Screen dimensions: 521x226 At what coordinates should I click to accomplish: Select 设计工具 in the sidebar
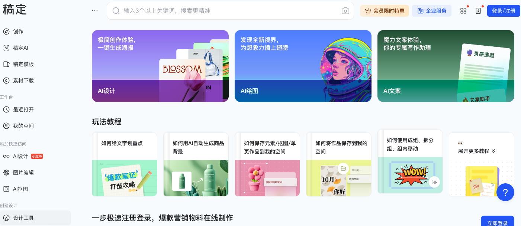pos(35,218)
